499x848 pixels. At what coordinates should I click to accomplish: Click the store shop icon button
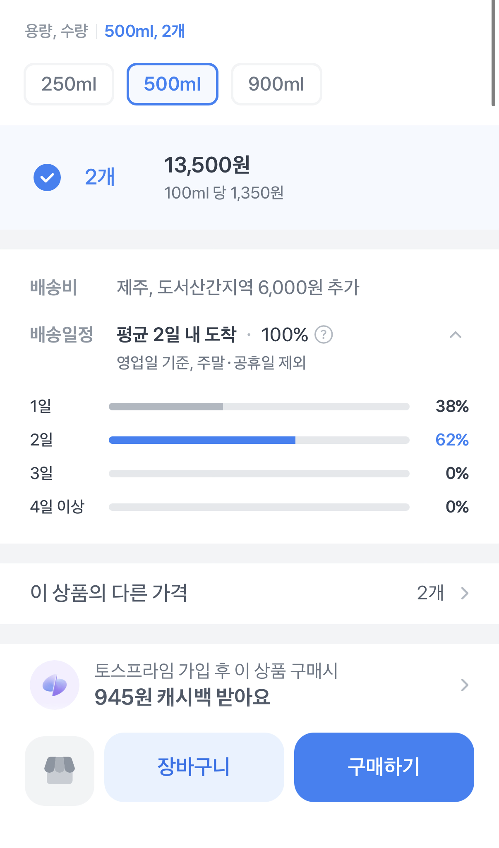(60, 771)
